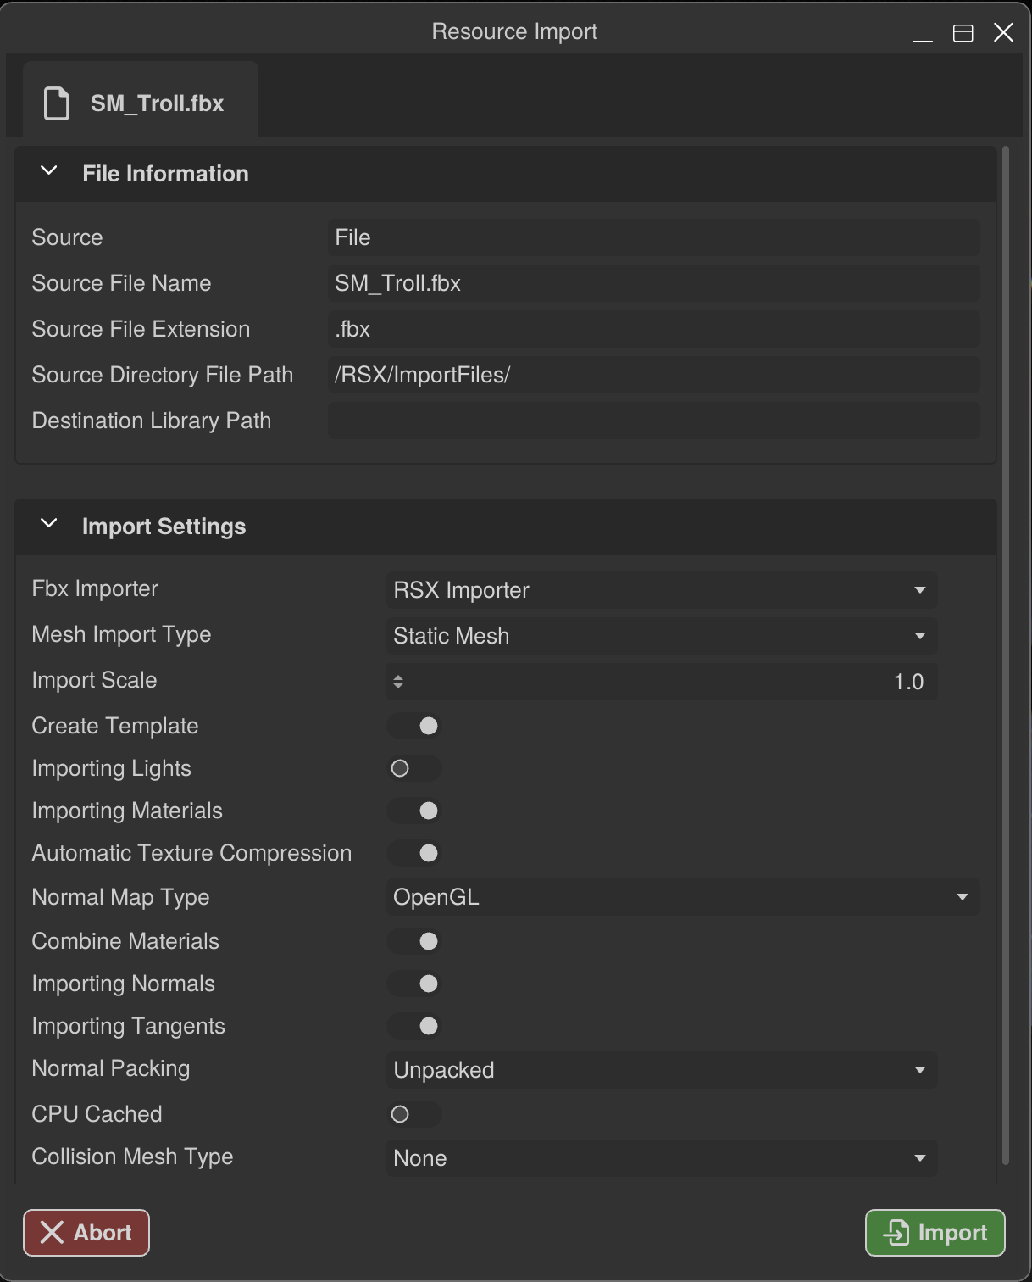This screenshot has height=1282, width=1032.
Task: Click the Import Scale stepper arrows
Action: tap(398, 681)
